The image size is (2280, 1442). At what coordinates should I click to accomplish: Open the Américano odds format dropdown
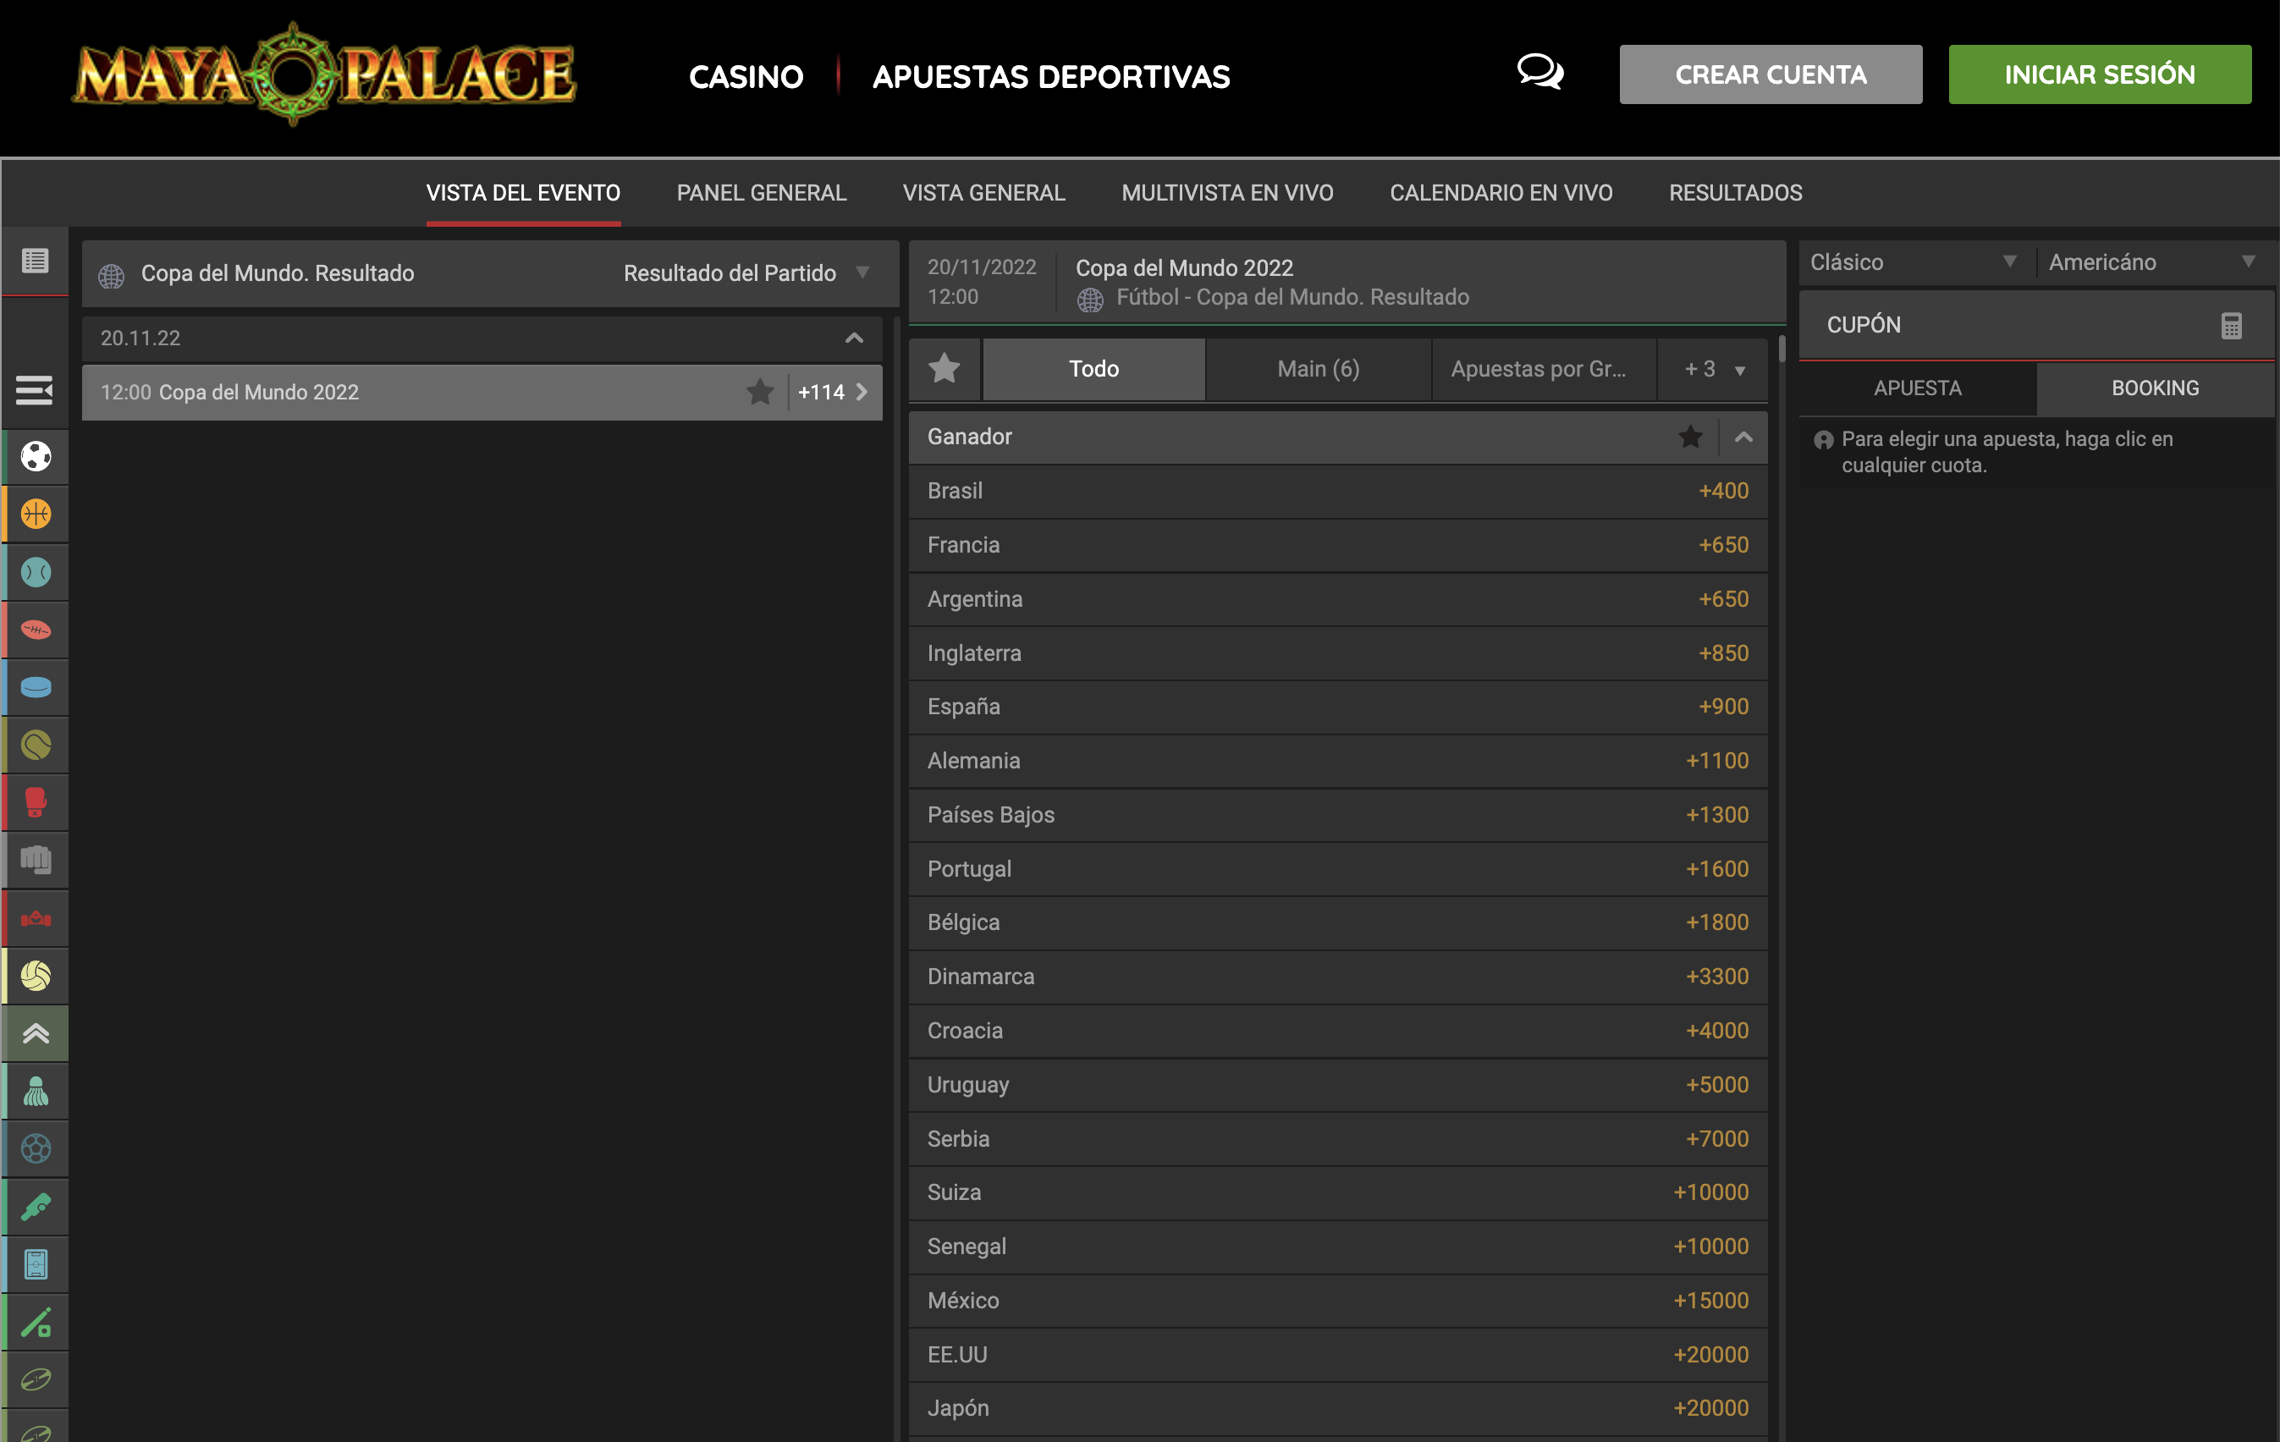click(x=2151, y=262)
